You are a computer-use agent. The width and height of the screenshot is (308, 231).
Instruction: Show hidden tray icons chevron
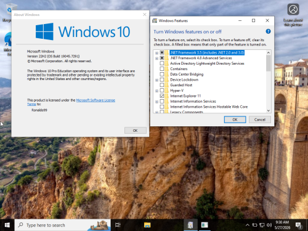(x=248, y=225)
